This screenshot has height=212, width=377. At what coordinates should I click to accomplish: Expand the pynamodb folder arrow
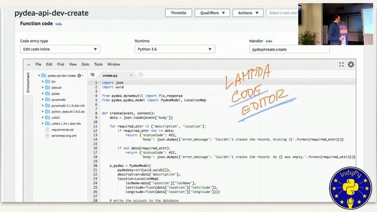click(x=43, y=100)
